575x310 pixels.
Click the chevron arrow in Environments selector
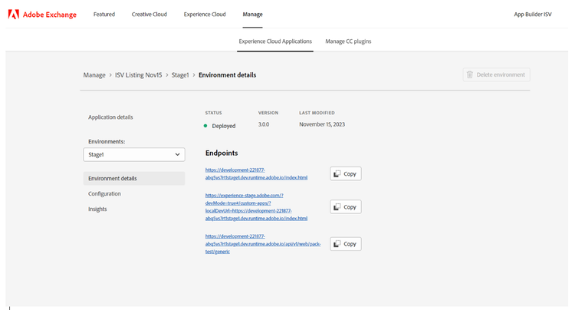[x=178, y=155]
